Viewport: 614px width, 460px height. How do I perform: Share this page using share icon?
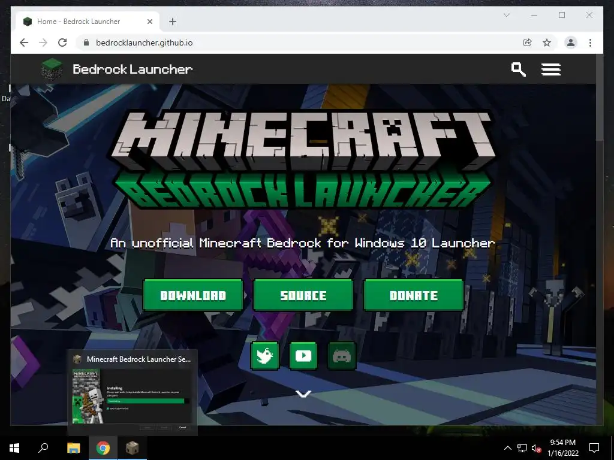[528, 43]
